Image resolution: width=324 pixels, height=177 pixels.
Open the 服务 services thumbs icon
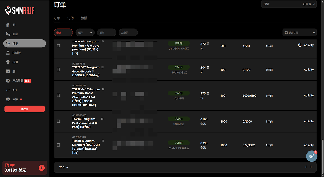pyautogui.click(x=8, y=34)
